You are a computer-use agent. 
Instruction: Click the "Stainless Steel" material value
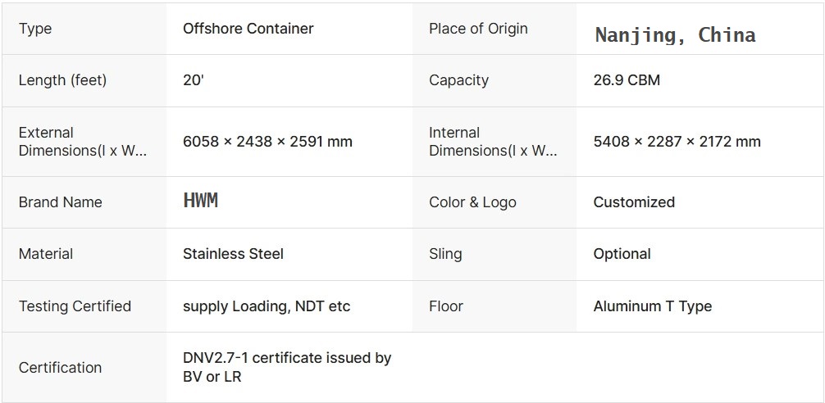[233, 254]
